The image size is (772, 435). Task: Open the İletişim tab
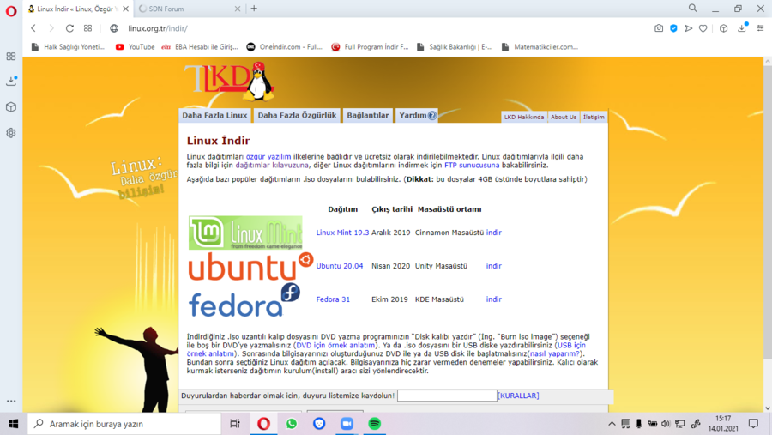[x=594, y=117]
